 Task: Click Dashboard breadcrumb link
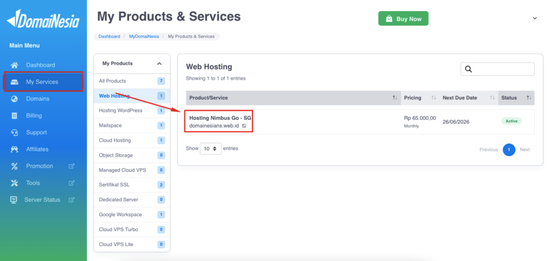pos(109,36)
